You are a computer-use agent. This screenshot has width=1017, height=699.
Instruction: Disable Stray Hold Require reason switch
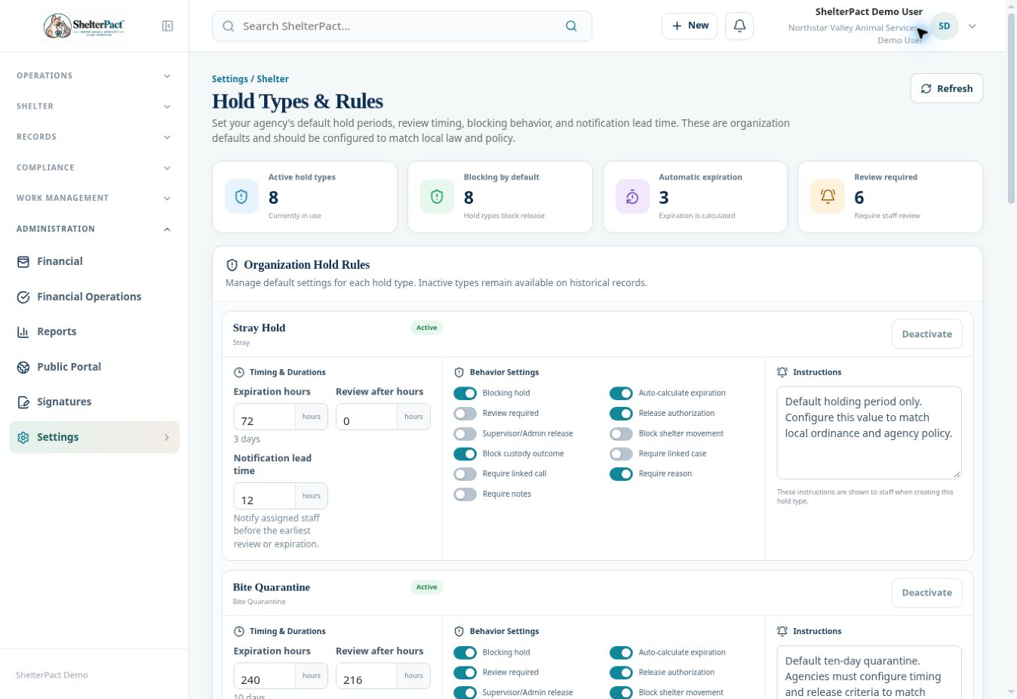click(621, 474)
